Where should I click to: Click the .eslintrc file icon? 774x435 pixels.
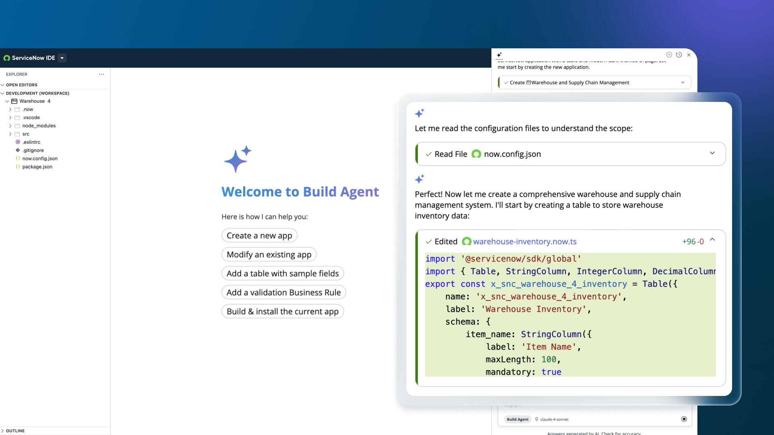point(18,142)
